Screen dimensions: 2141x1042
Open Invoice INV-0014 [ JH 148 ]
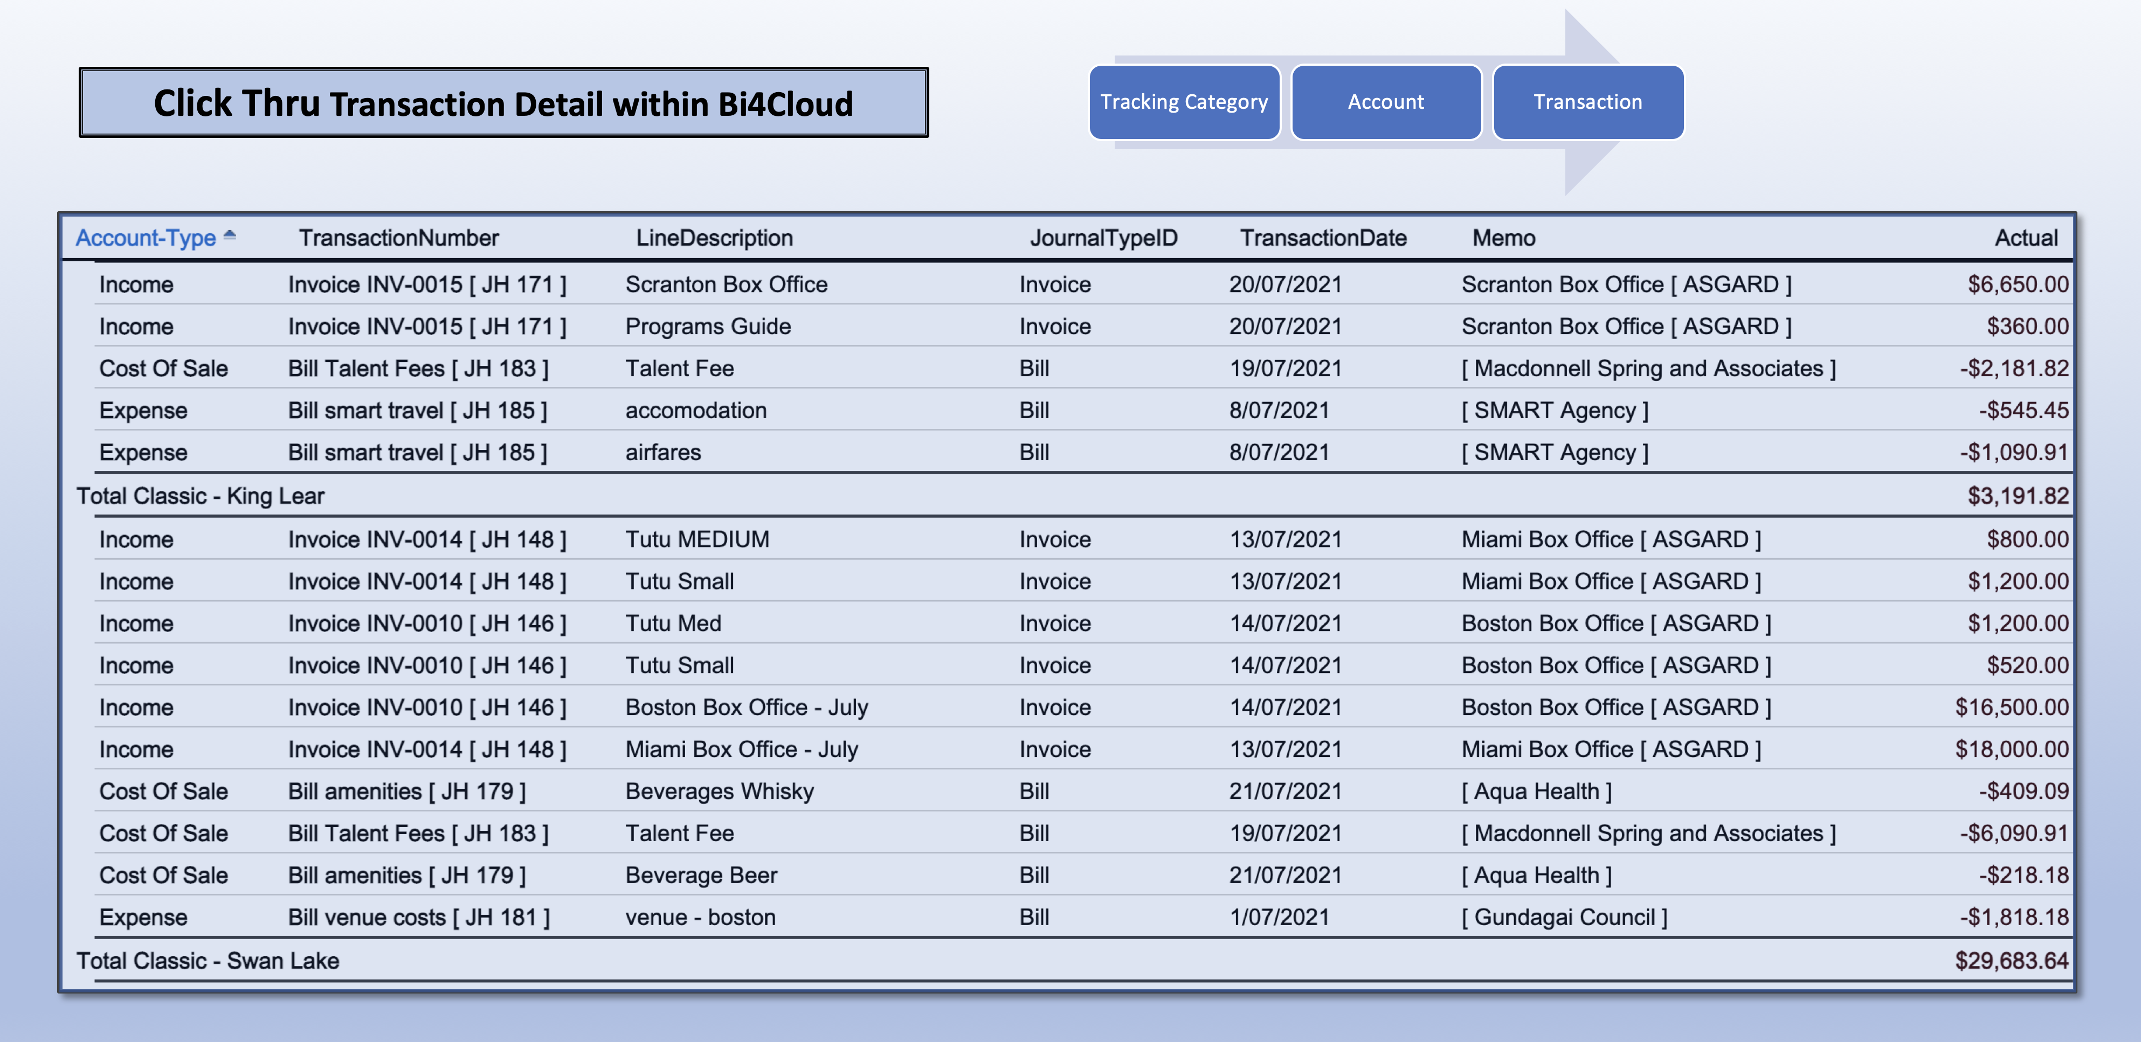coord(427,538)
